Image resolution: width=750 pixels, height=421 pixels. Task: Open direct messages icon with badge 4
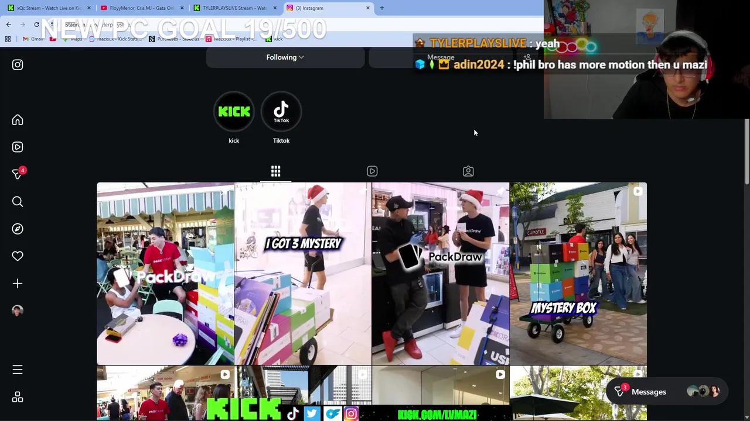click(18, 174)
